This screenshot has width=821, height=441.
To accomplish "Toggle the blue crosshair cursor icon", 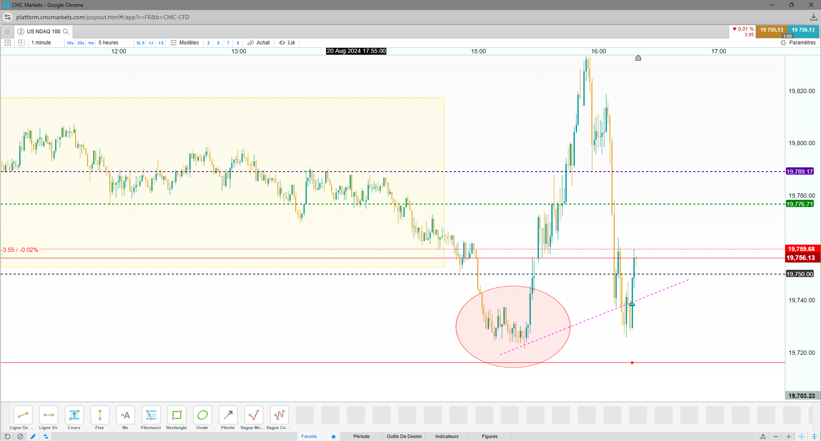I will click(x=801, y=436).
